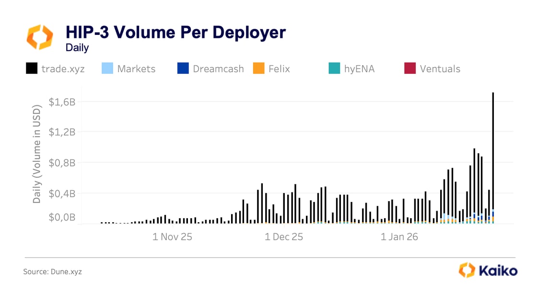Viewport: 537px width, 292px height.
Task: Click the HIP-3 Volume Per Deployer title
Action: tap(175, 32)
